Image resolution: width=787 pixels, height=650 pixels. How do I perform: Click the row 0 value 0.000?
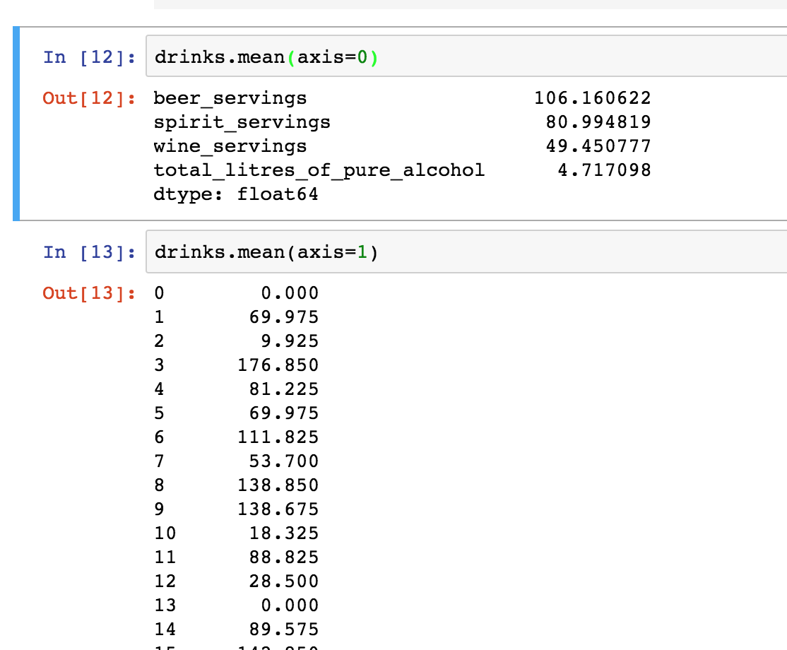tap(290, 292)
